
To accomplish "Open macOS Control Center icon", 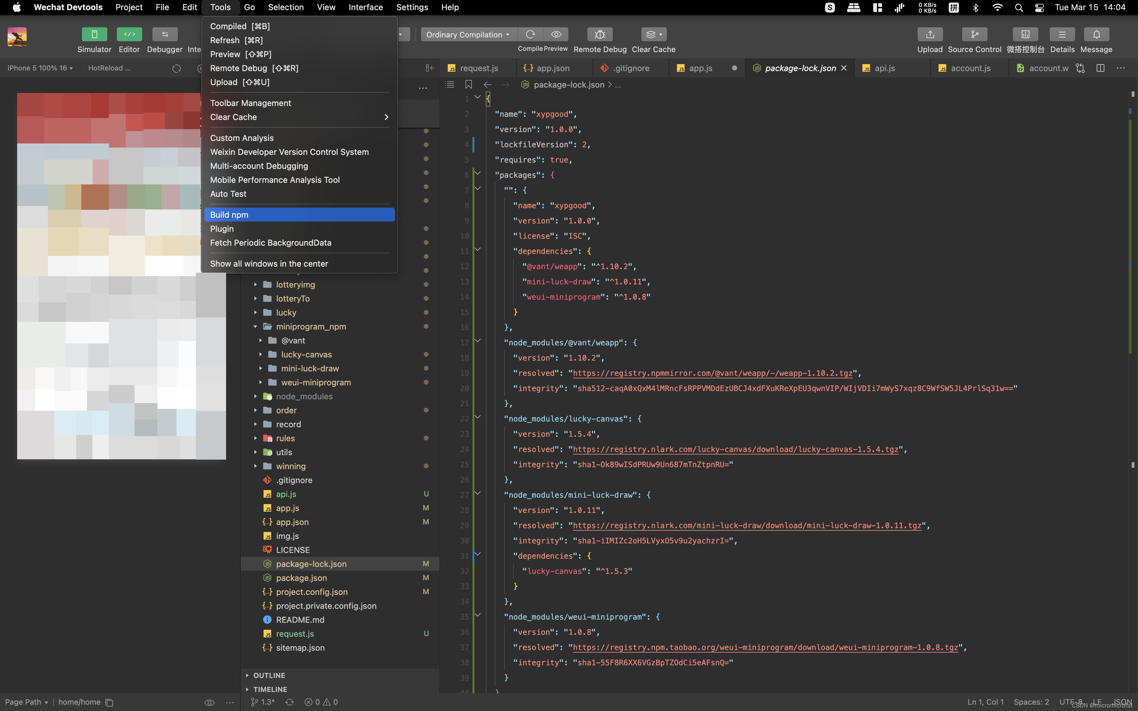I will [x=1039, y=8].
